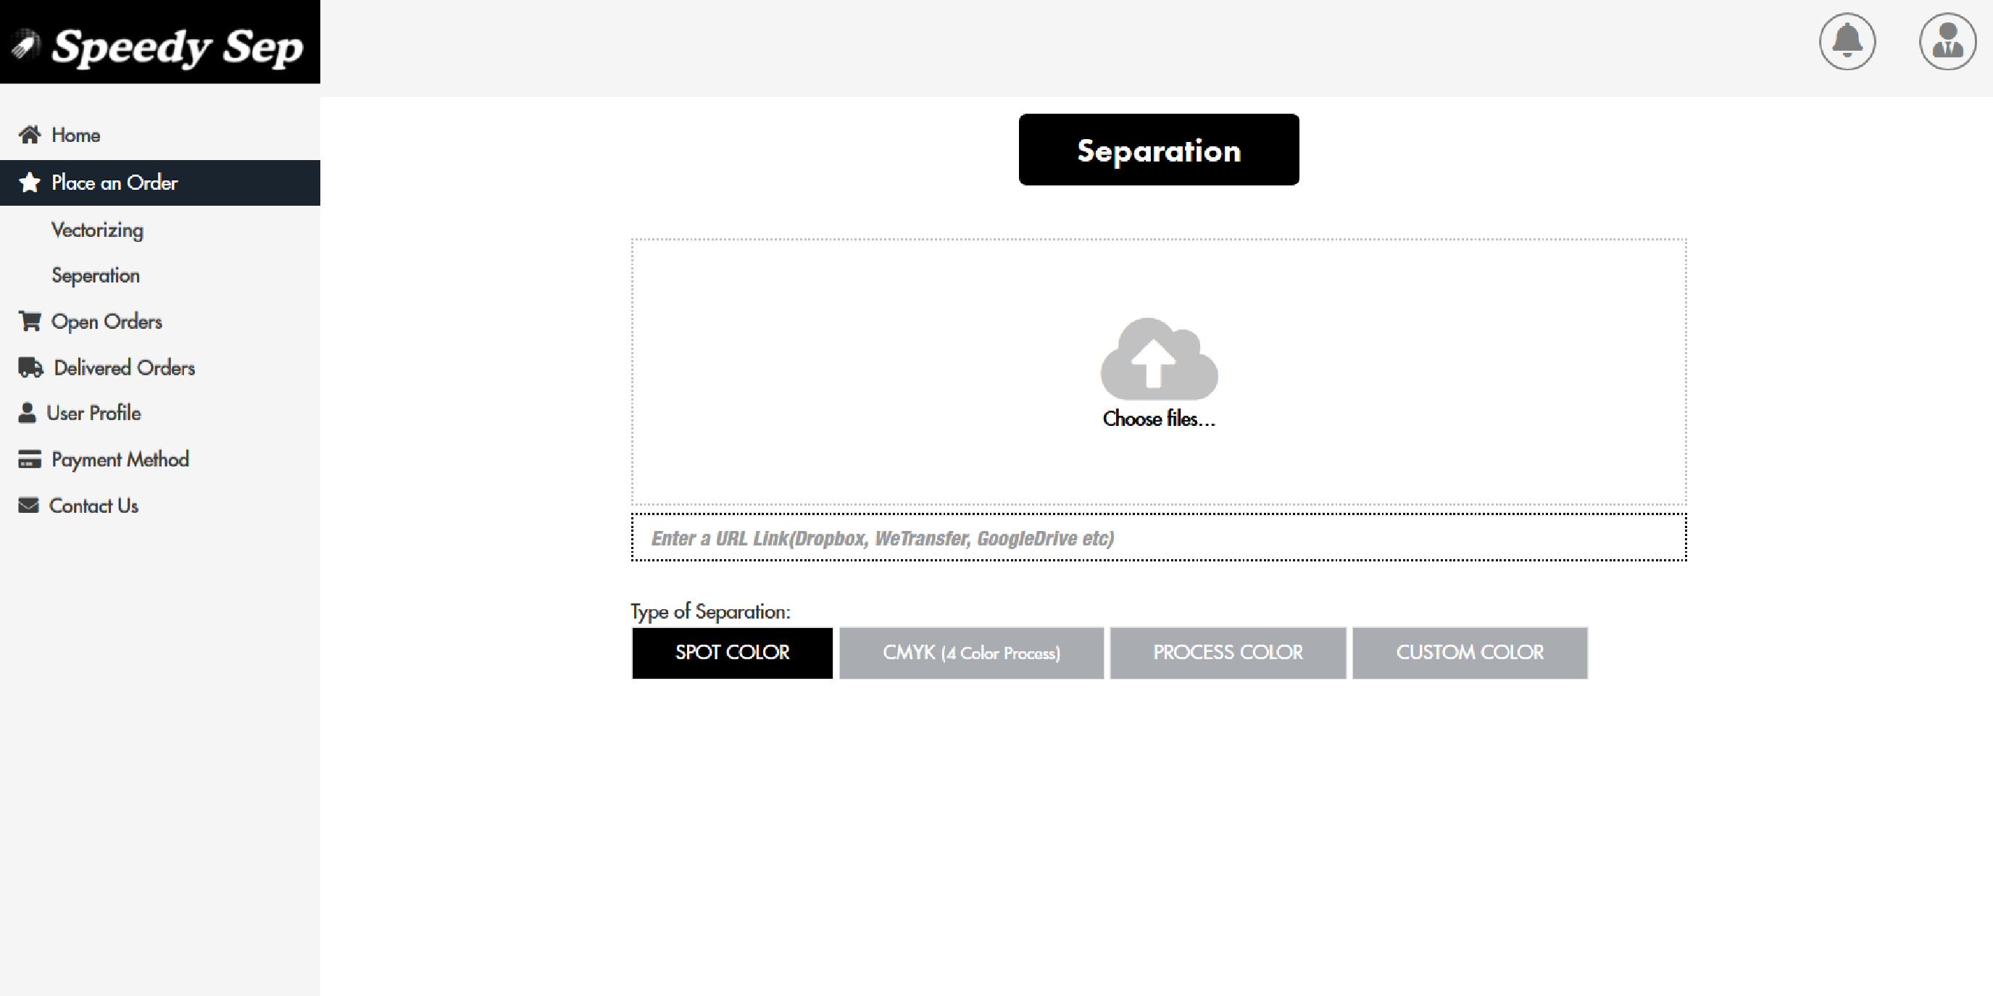This screenshot has height=996, width=1993.
Task: Click the Speedy Sep logo
Action: [160, 42]
